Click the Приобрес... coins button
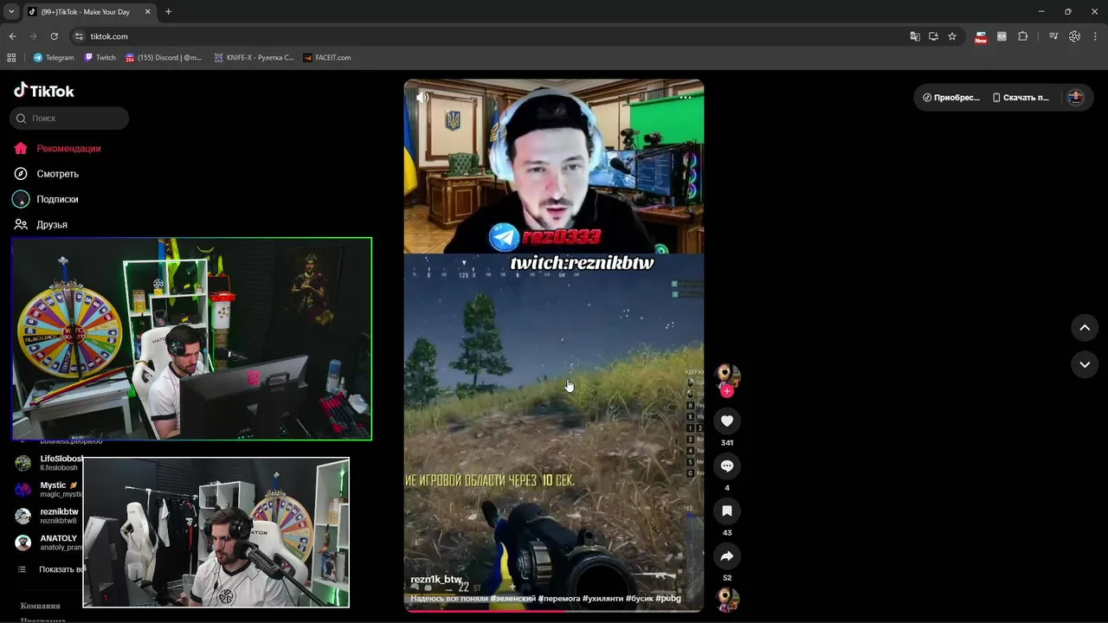The image size is (1108, 623). click(x=950, y=98)
